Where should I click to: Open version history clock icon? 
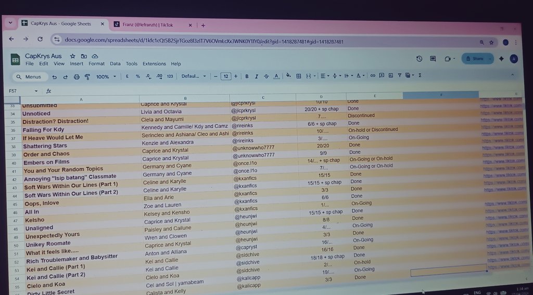pyautogui.click(x=419, y=59)
